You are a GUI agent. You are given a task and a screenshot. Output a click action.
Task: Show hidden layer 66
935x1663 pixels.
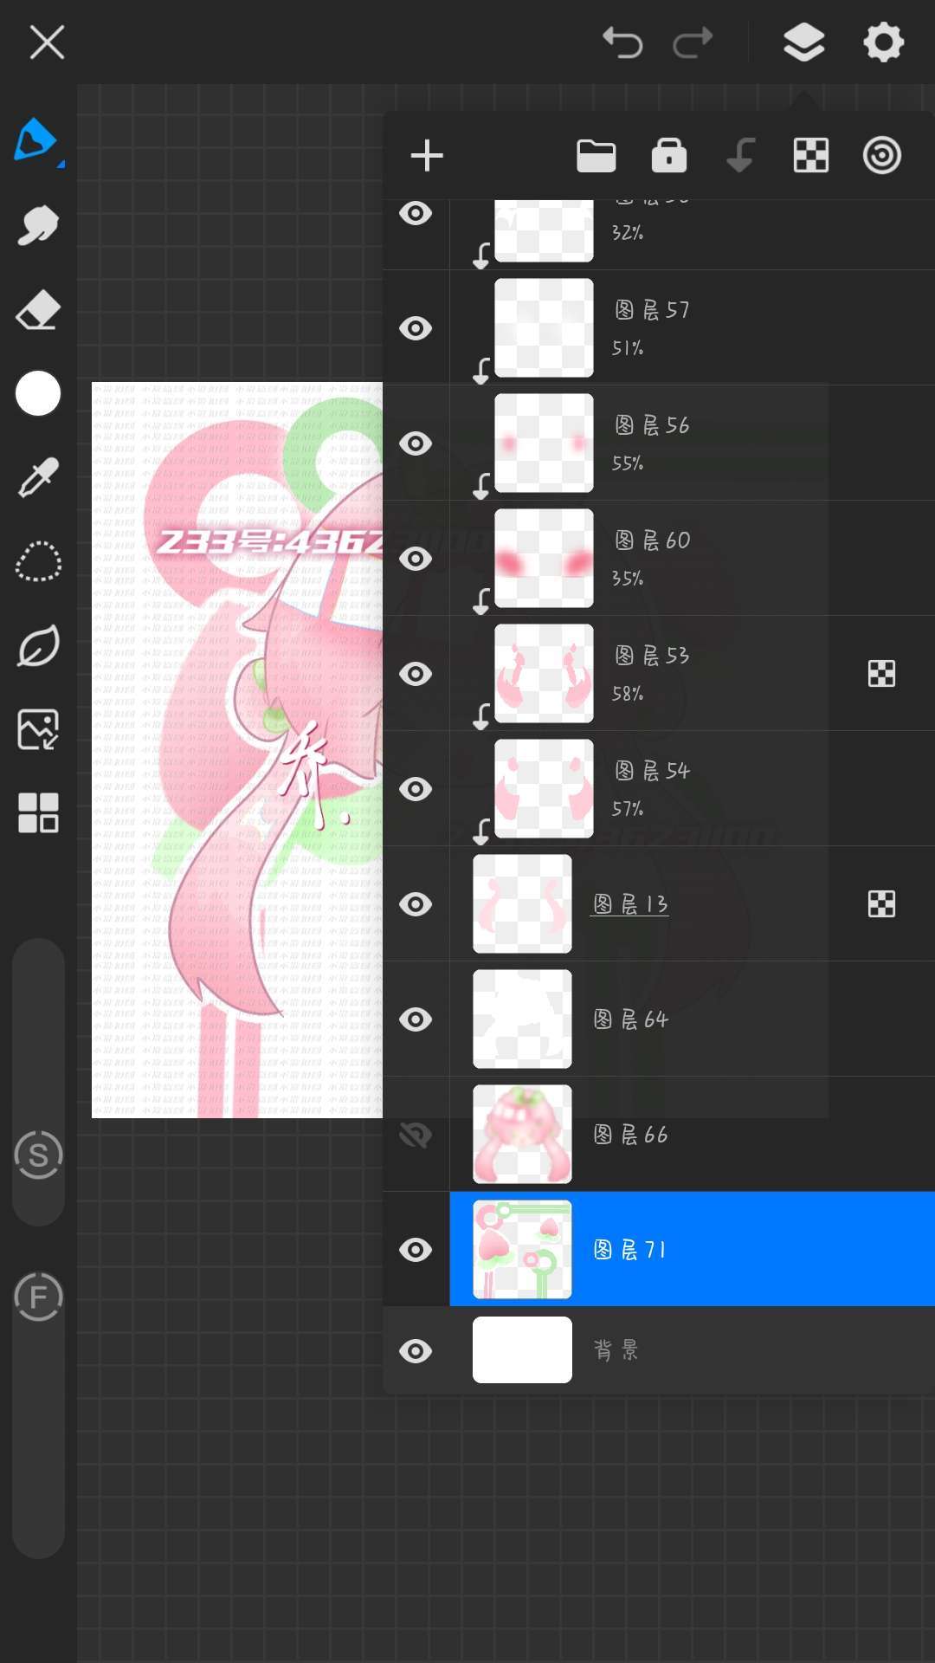416,1135
